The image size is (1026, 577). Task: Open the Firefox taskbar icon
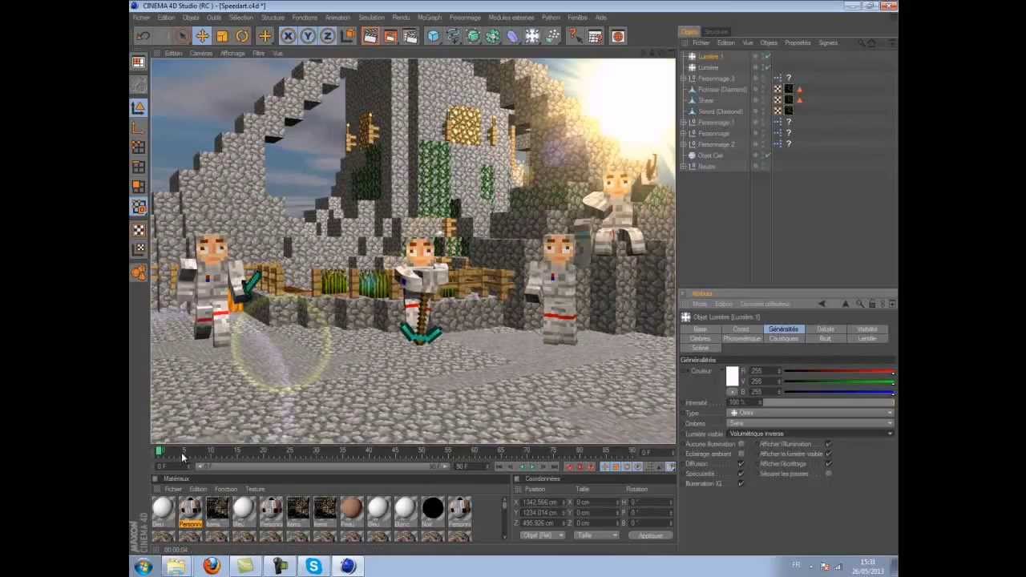pos(212,567)
